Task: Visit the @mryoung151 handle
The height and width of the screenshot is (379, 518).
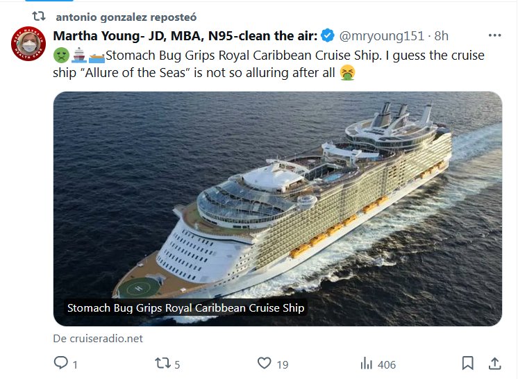Action: (381, 36)
